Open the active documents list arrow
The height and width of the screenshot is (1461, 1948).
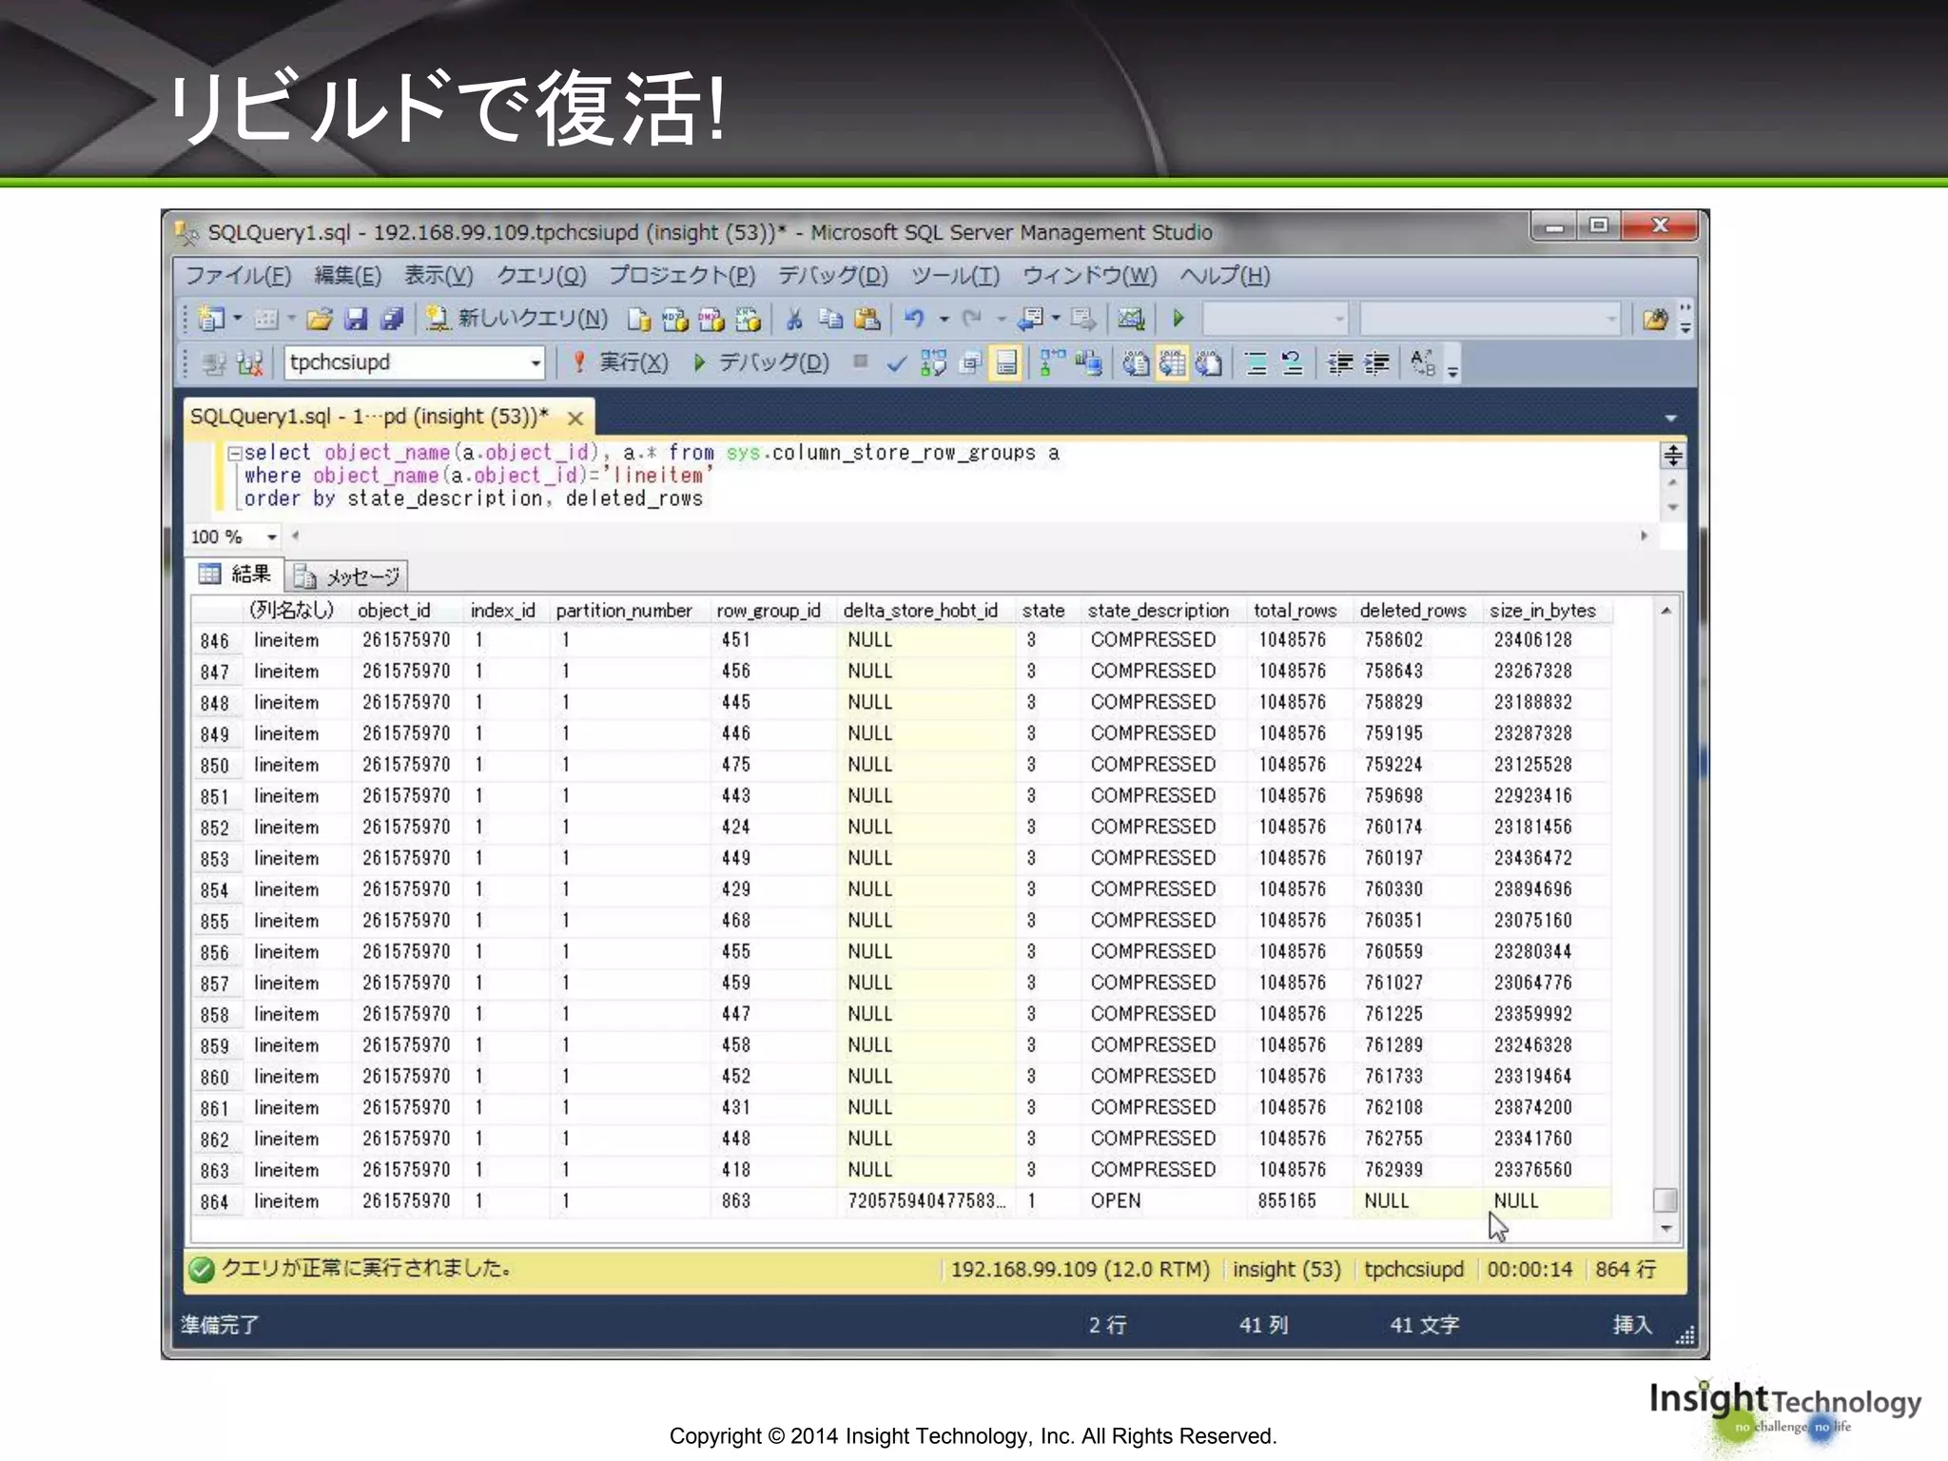[x=1671, y=419]
